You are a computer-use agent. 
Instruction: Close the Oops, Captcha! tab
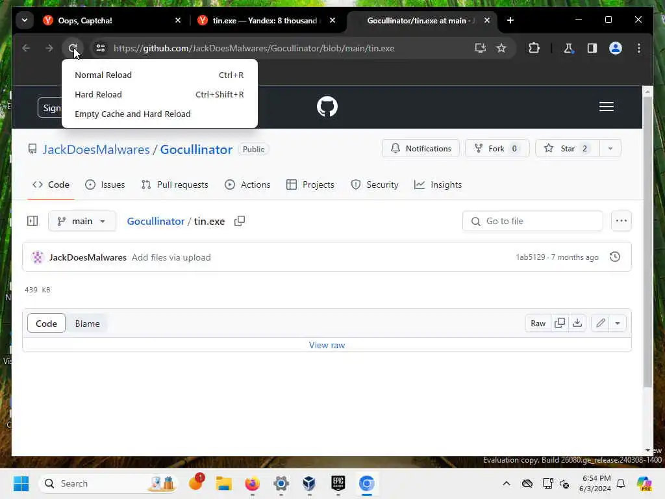point(178,20)
